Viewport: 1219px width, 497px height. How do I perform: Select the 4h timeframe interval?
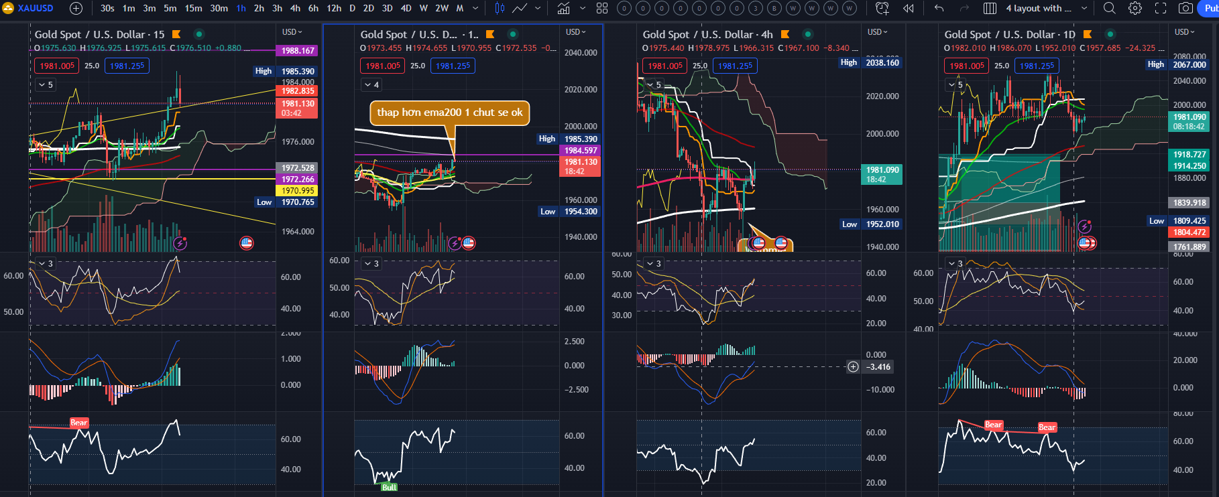(x=295, y=8)
